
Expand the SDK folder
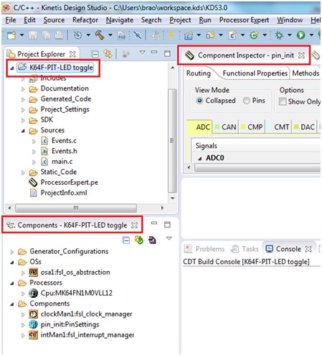click(23, 120)
